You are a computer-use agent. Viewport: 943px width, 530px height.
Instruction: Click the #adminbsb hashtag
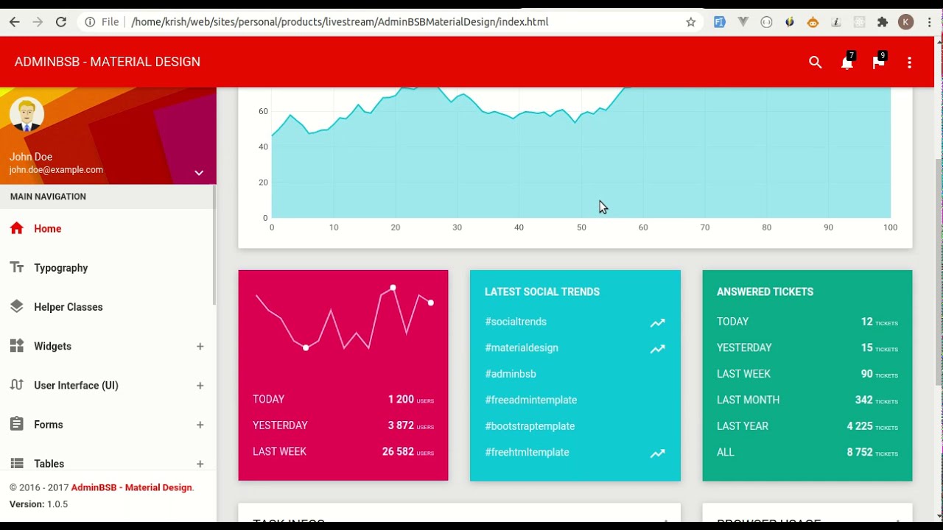(511, 374)
